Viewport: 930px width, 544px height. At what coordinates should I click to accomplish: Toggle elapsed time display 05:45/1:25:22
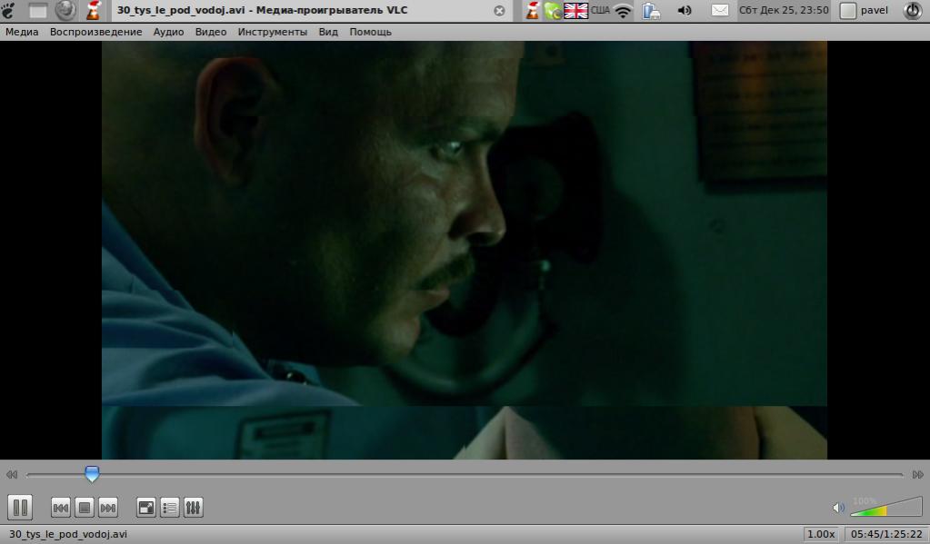click(886, 534)
